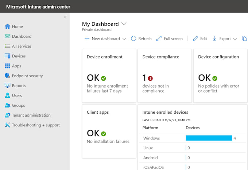
Task: Click the Tenant administration gear icon
Action: coord(7,115)
